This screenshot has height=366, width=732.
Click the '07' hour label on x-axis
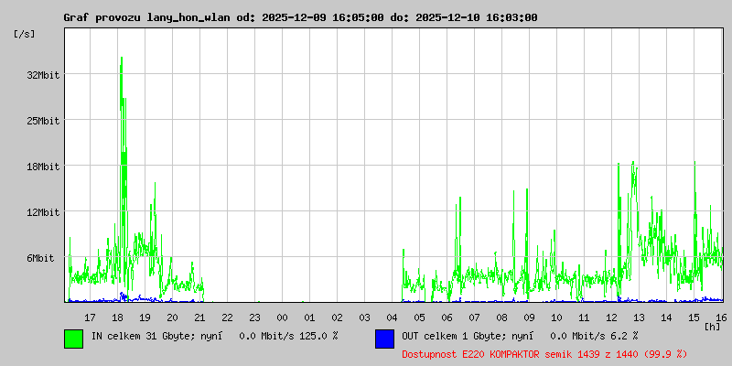tap(474, 318)
